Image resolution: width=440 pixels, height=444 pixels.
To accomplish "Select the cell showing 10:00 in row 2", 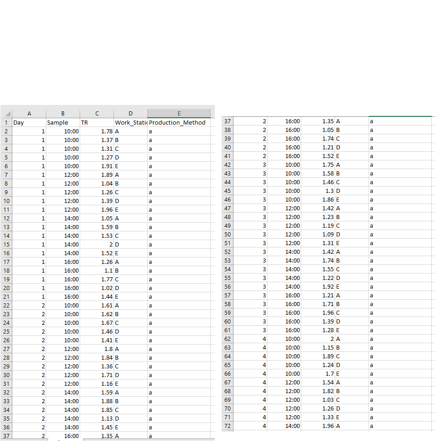I will click(x=62, y=131).
